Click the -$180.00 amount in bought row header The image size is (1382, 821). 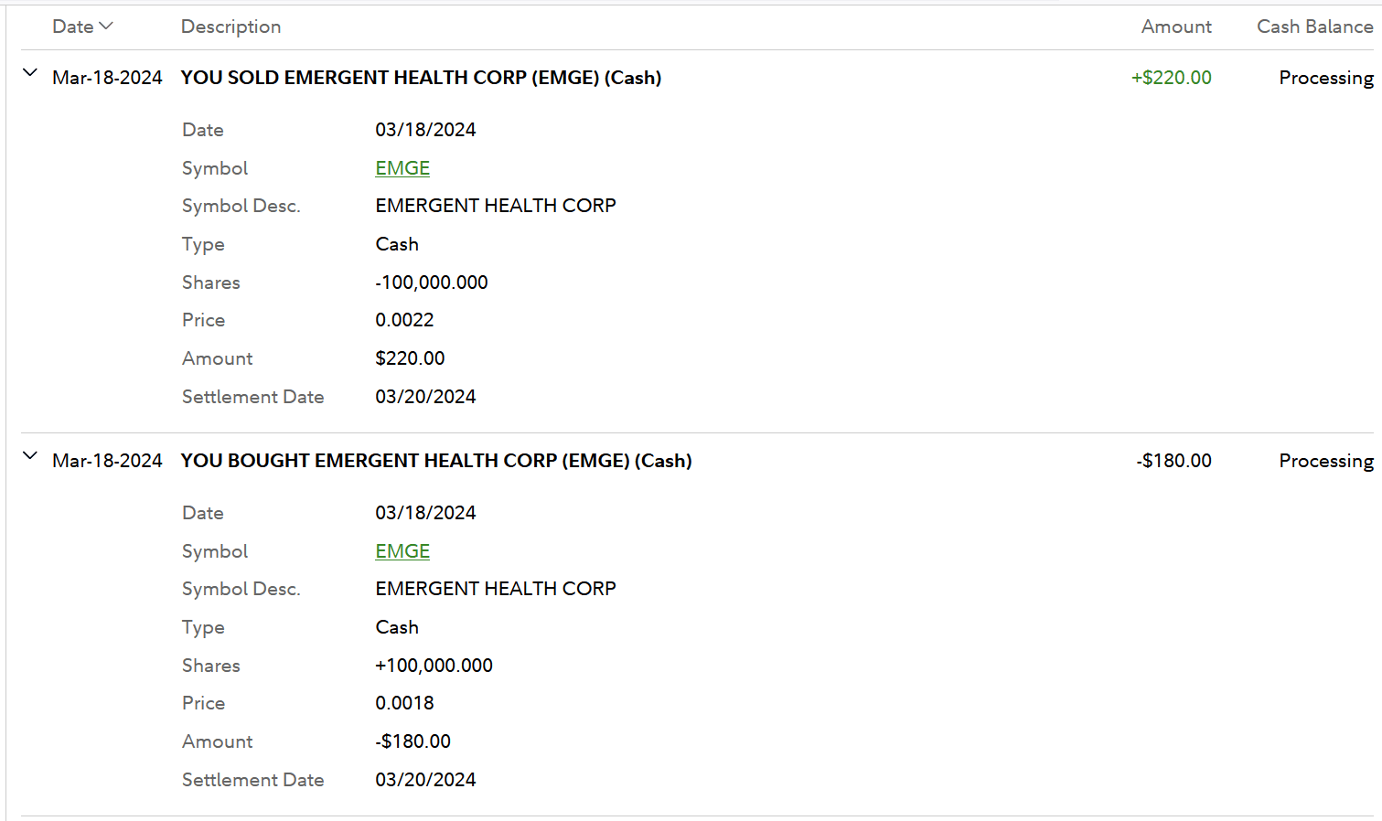[1173, 461]
